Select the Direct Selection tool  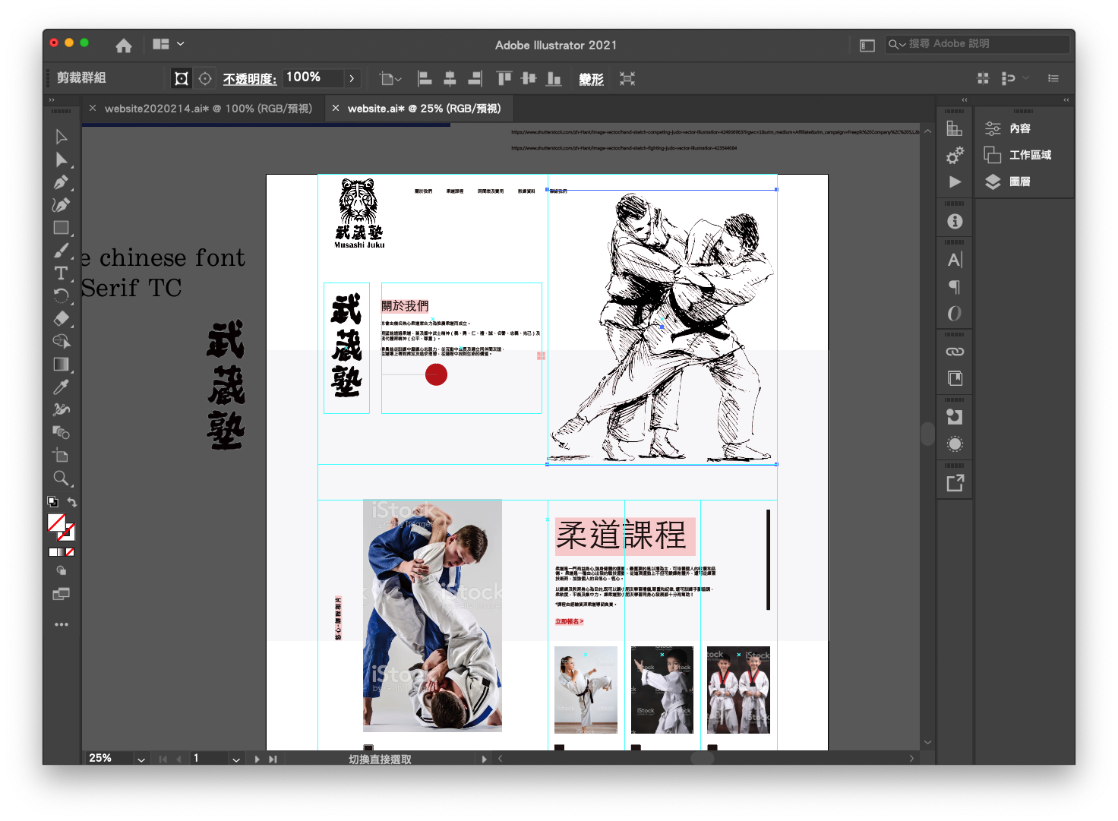(62, 159)
